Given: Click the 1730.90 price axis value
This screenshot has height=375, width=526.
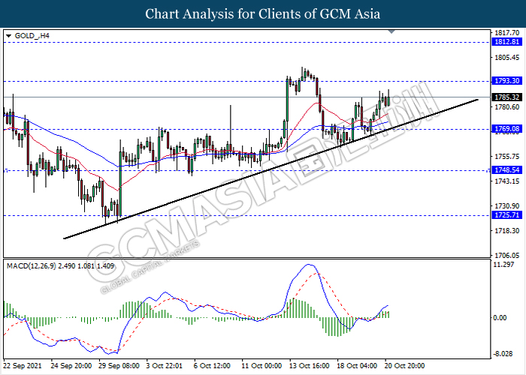Looking at the screenshot, I should point(507,206).
